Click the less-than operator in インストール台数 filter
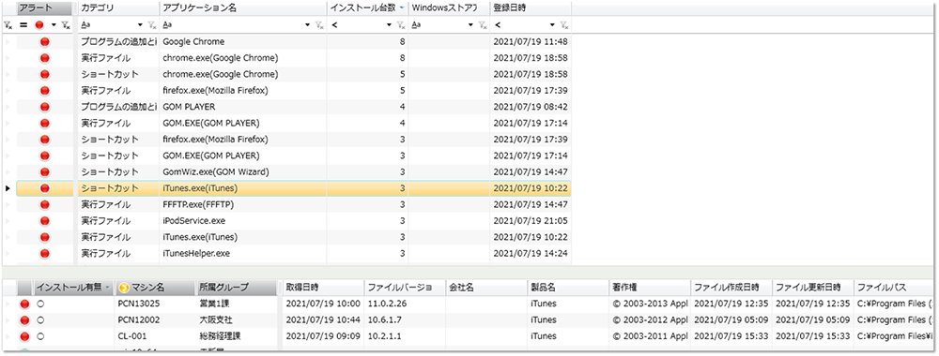The height and width of the screenshot is (356, 939). tap(334, 25)
